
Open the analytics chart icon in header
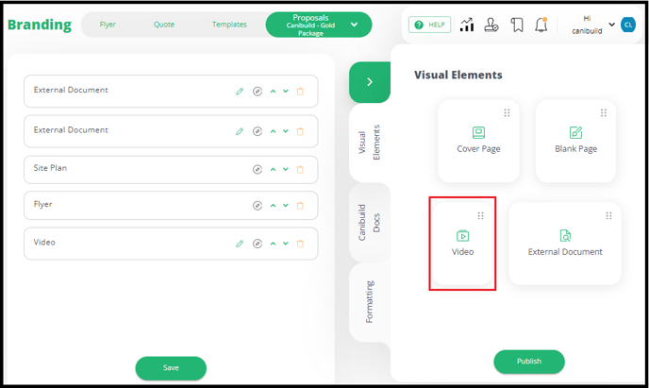(467, 25)
